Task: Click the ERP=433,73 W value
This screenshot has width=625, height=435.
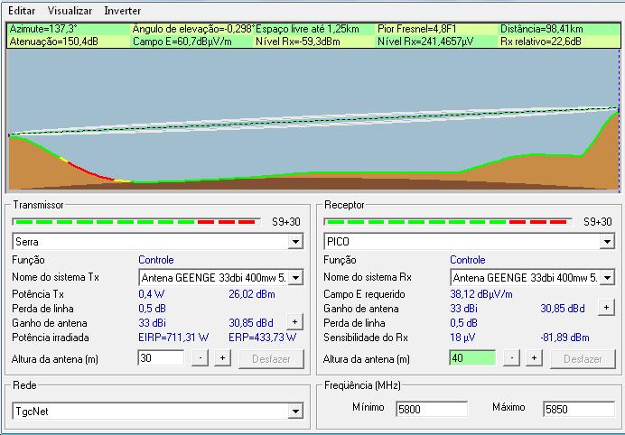Action: click(262, 338)
